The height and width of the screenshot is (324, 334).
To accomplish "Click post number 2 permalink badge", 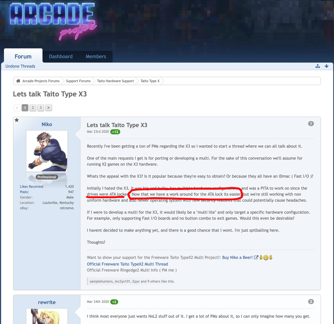I will click(x=311, y=301).
